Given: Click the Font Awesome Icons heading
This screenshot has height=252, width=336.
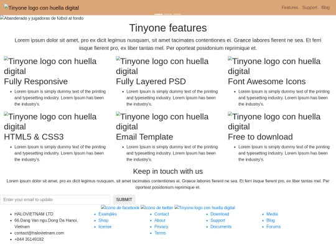Looking at the screenshot, I should [x=266, y=82].
